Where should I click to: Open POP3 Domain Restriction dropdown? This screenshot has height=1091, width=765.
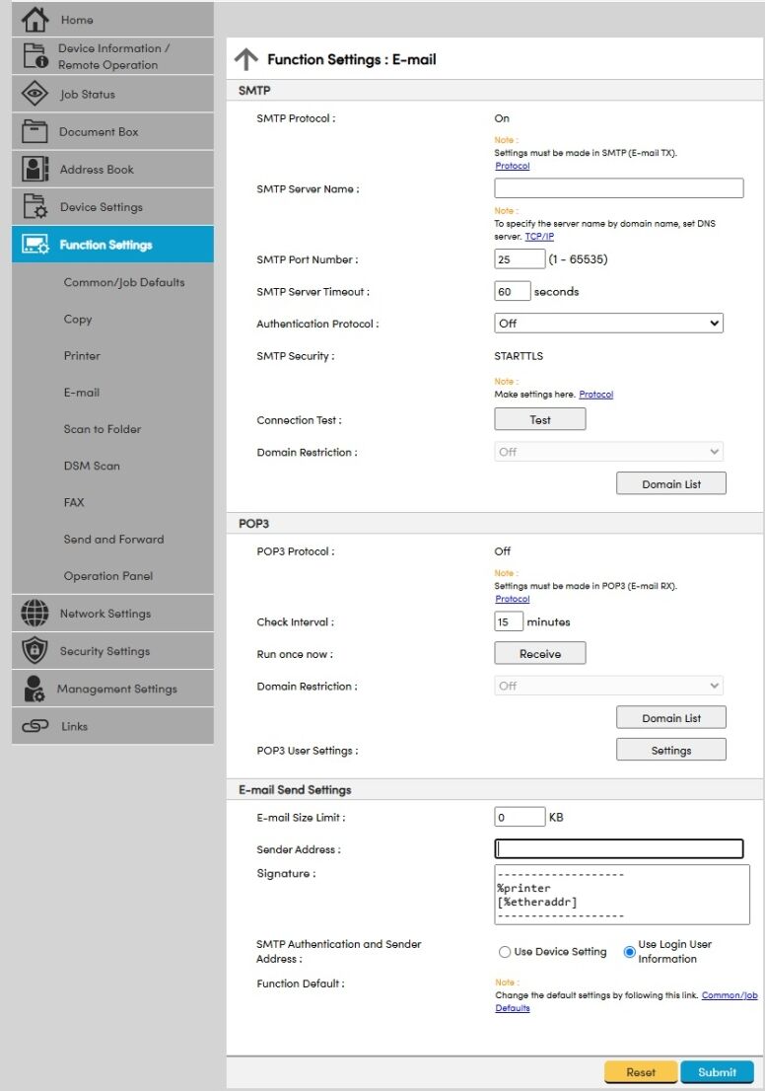608,686
